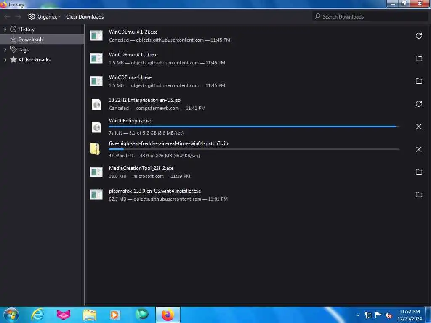Click the zip archive icon for five-nights patch3
The image size is (431, 323).
(x=95, y=149)
